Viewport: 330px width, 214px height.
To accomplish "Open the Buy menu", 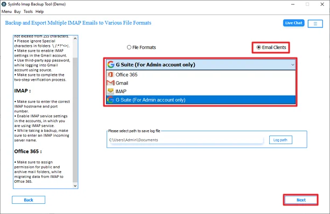I will coord(17,12).
